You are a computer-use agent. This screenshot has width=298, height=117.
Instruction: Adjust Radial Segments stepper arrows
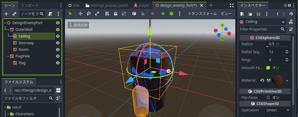287,52
